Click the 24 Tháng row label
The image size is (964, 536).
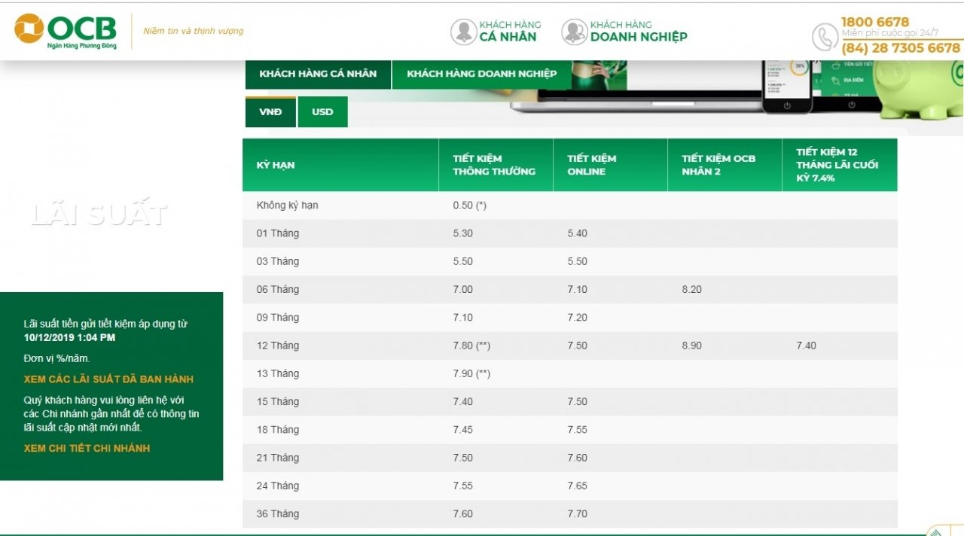click(277, 486)
